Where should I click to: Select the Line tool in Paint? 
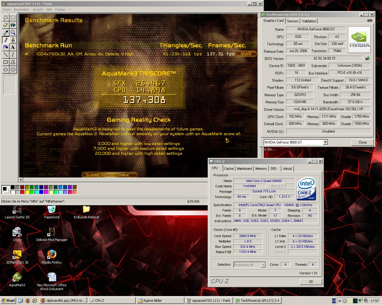[5, 55]
